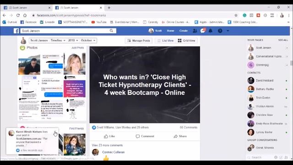
Task: Click browser reload icon
Action: pyautogui.click(x=18, y=15)
